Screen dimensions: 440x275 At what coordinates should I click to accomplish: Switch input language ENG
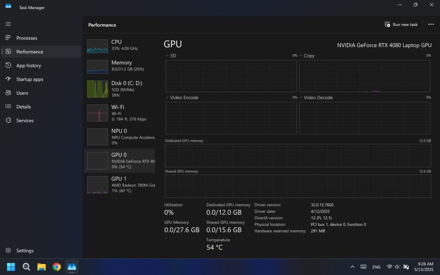376,267
